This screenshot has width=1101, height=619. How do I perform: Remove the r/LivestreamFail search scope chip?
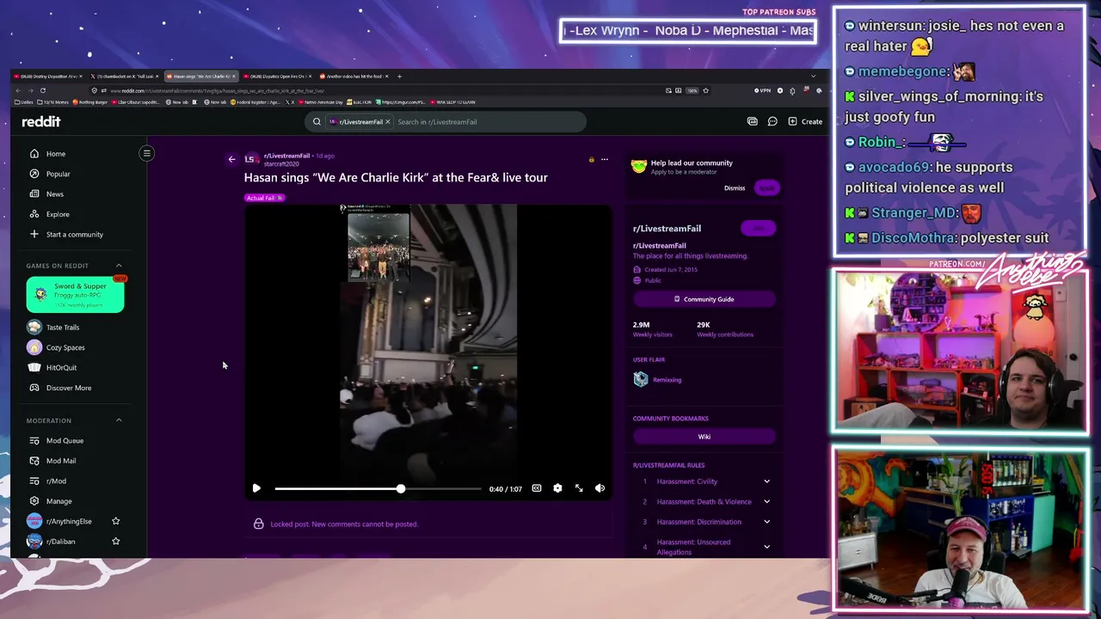[387, 122]
